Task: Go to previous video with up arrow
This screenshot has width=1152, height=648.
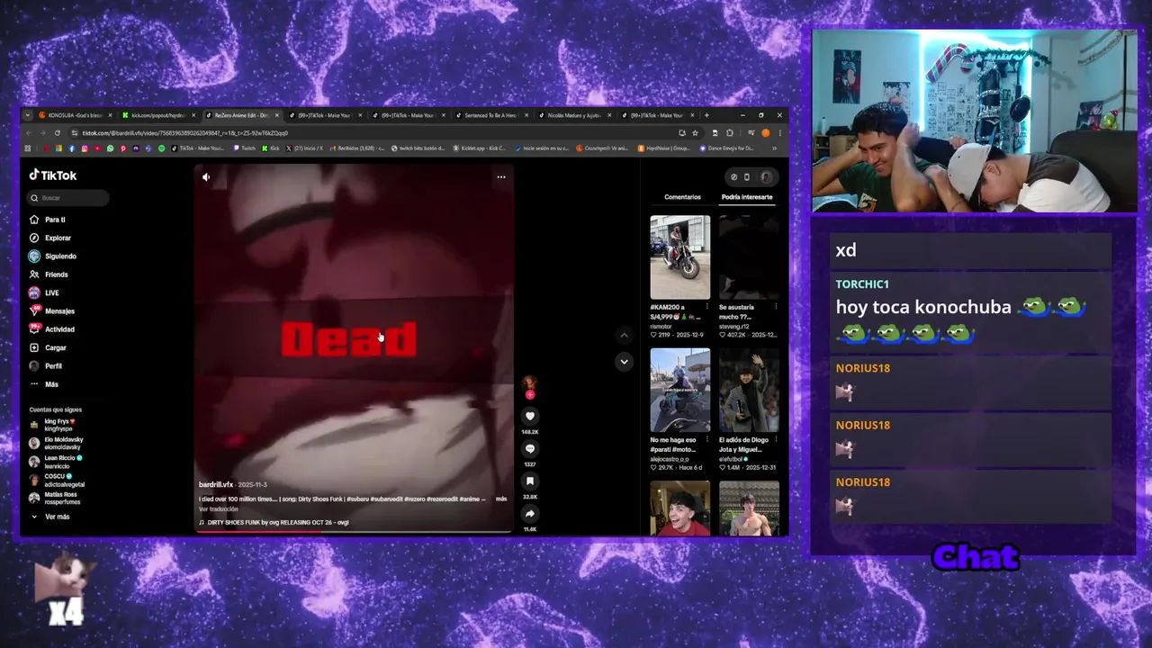Action: pos(624,335)
